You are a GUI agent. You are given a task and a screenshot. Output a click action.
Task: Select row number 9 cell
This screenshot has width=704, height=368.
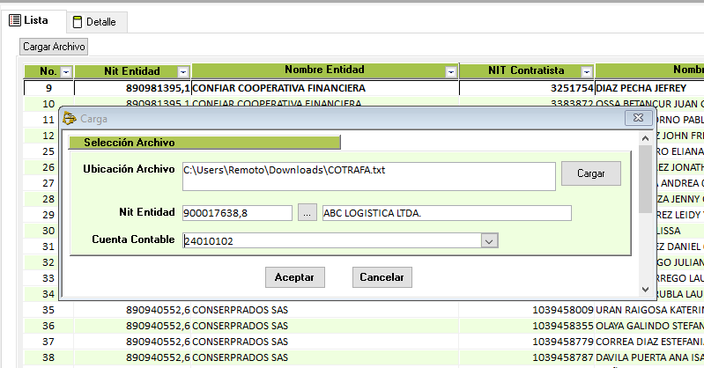[48, 88]
